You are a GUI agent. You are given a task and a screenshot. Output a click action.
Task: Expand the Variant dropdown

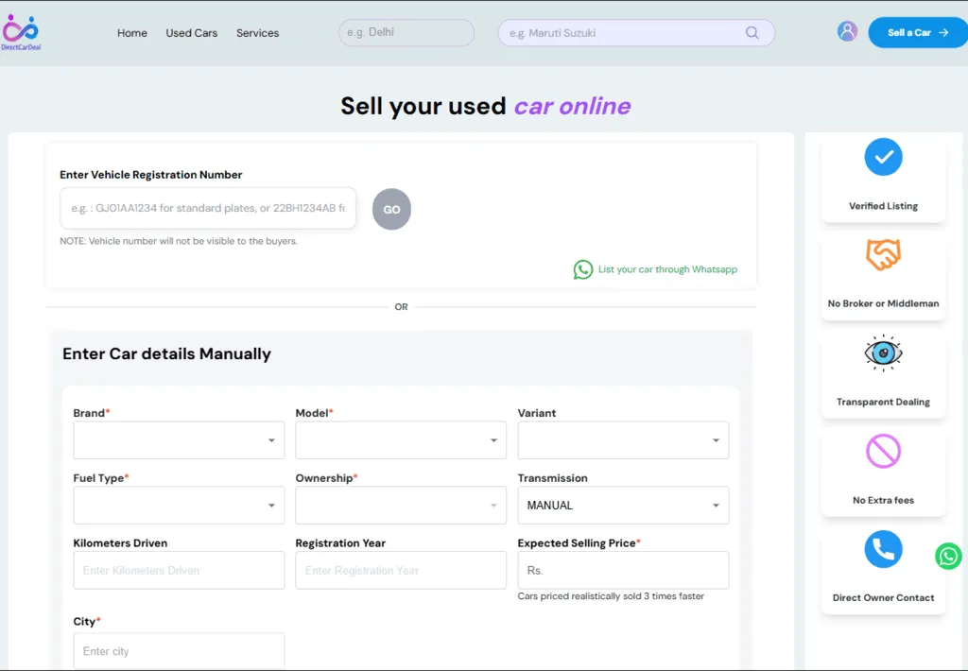coord(623,440)
